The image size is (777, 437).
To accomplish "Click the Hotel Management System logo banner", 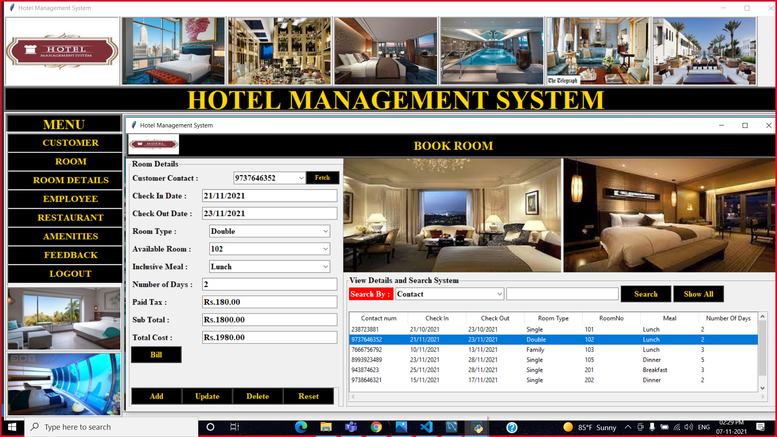I will click(x=63, y=51).
